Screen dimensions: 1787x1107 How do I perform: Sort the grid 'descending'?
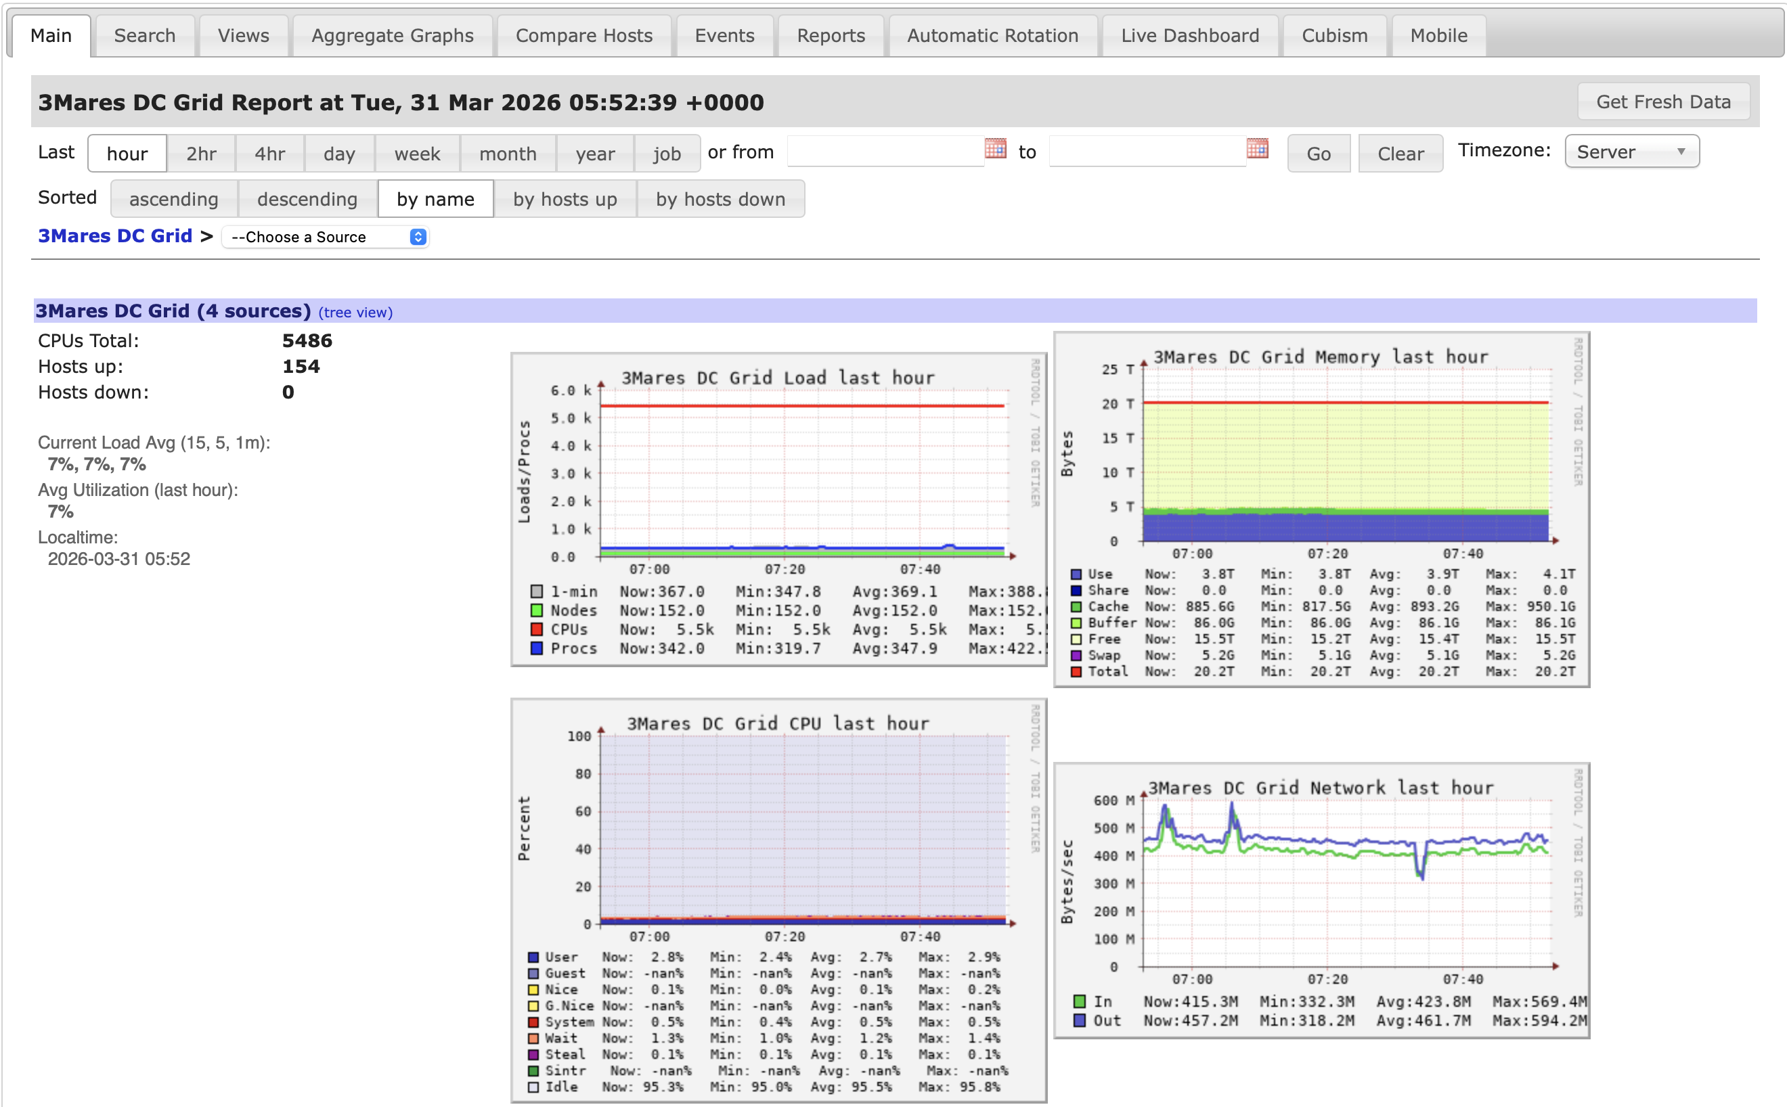pyautogui.click(x=307, y=199)
